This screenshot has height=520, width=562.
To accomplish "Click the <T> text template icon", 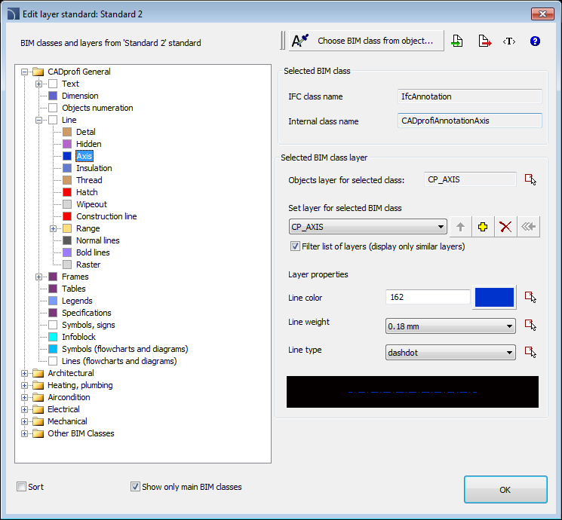I will [x=509, y=41].
